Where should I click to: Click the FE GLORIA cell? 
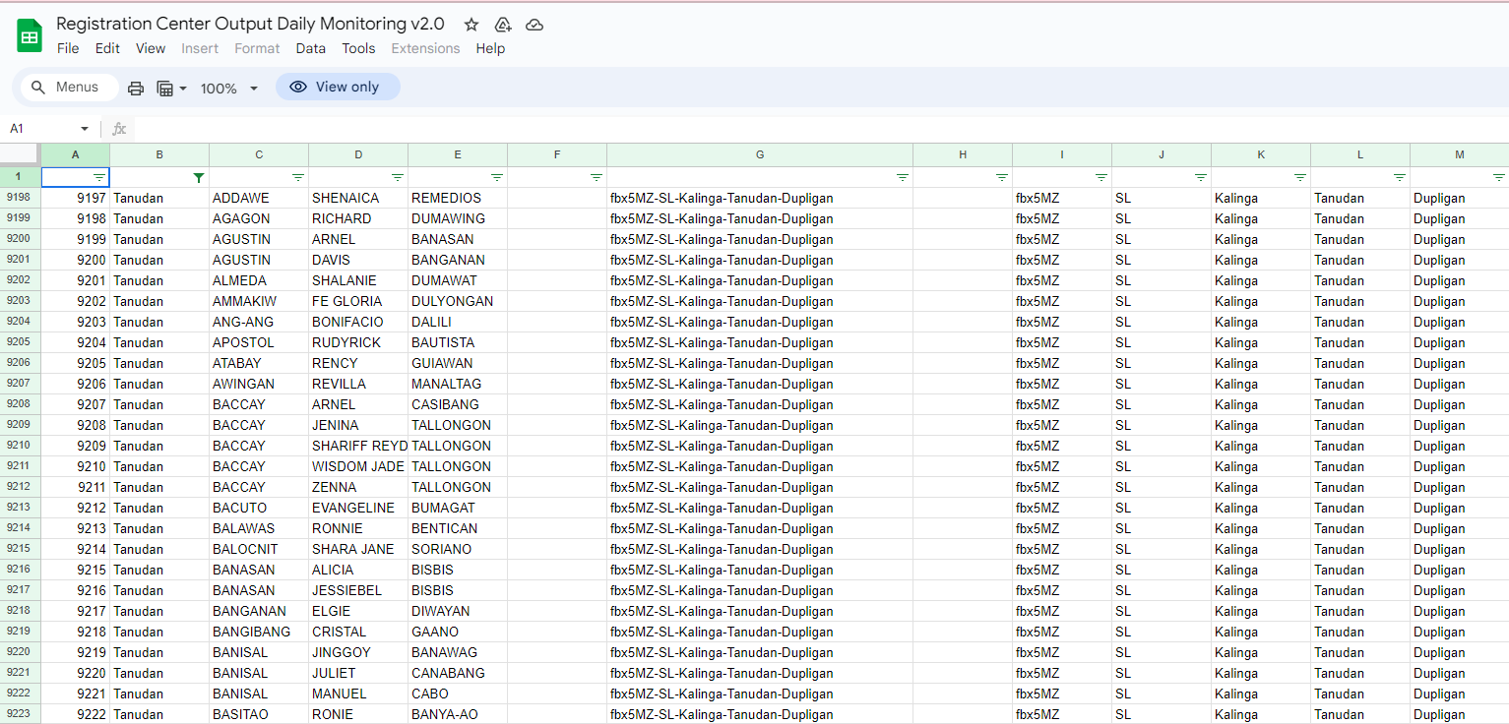pos(358,301)
